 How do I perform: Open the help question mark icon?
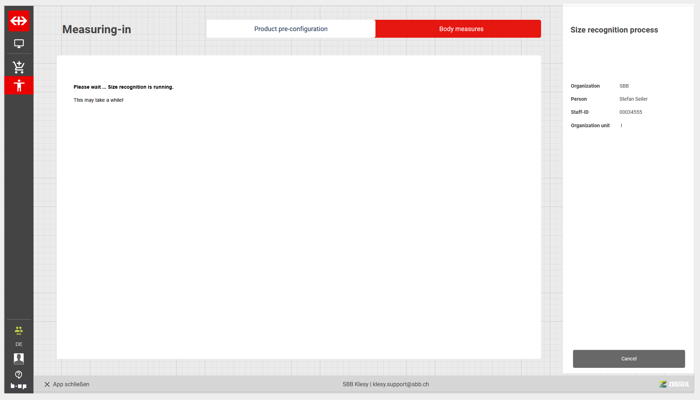[x=19, y=375]
